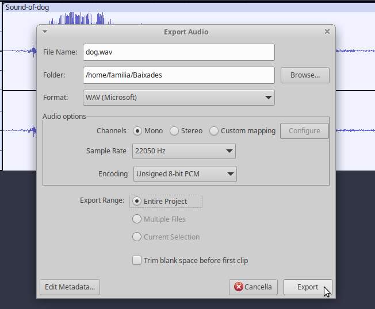The image size is (375, 309).
Task: Open the dialog window menu arrow
Action: [x=45, y=32]
